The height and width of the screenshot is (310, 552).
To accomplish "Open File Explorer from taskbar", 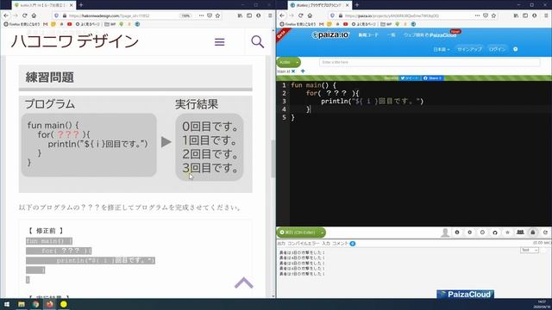I will pyautogui.click(x=22, y=304).
